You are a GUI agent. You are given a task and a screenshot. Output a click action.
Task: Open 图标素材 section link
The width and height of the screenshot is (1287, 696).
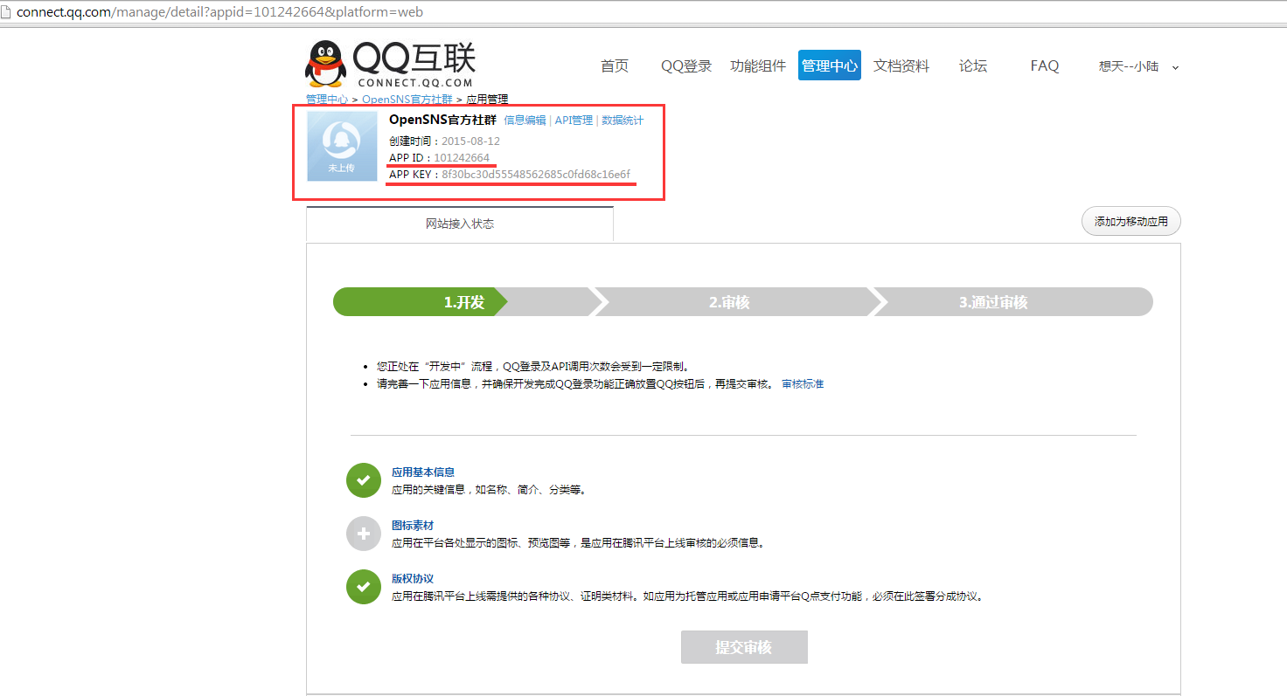click(x=413, y=526)
